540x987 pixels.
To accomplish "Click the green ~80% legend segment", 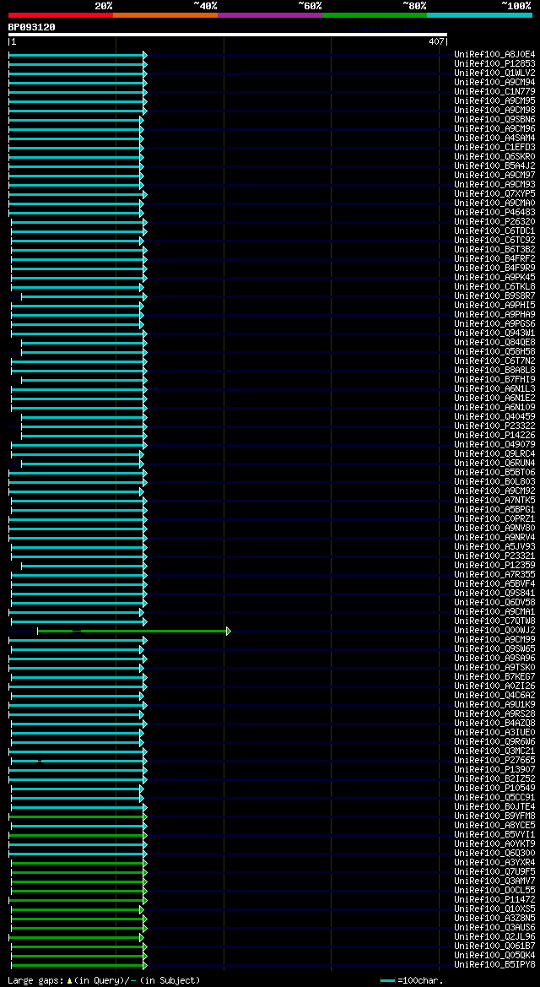I will point(375,14).
